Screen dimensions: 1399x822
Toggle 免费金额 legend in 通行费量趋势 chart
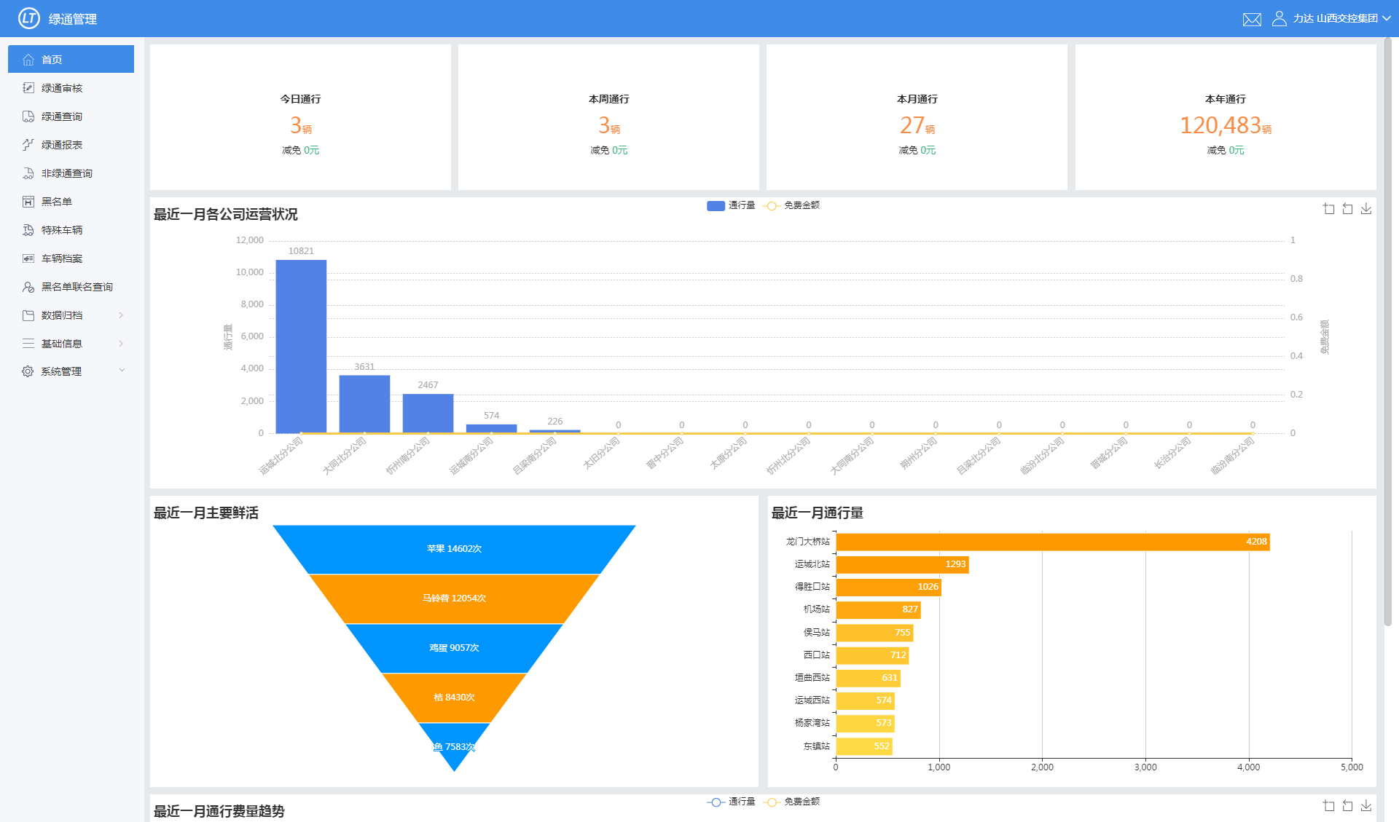pyautogui.click(x=791, y=802)
